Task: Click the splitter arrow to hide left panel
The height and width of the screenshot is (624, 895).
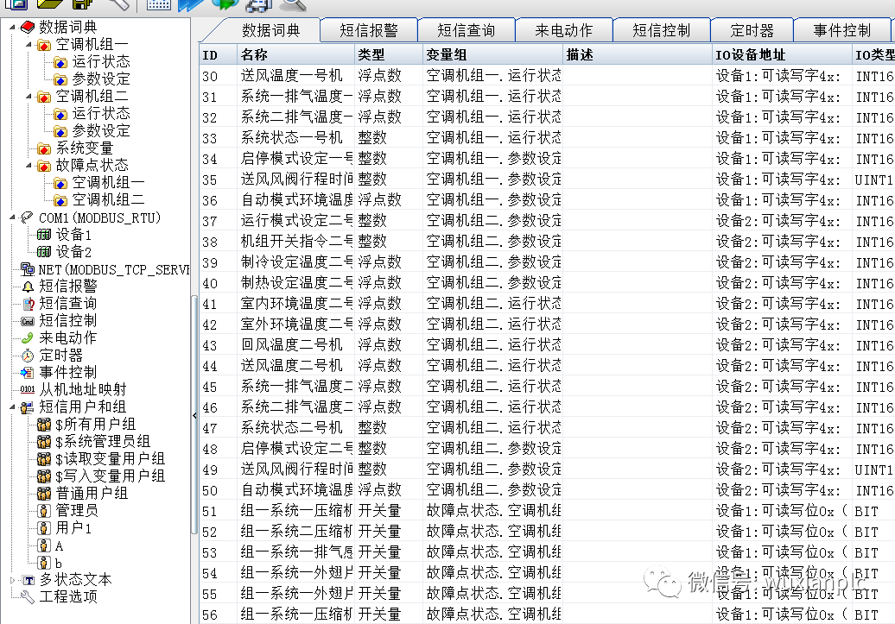Action: point(194,415)
